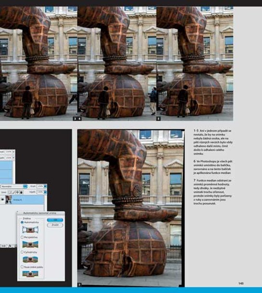Click the Krytí 100% field in the front panel

point(40,186)
